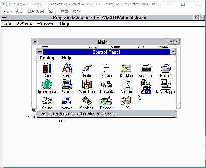The image size is (206, 168).
Task: Click status text 'Installs, removes, and configures drivers'
Action: coord(78,114)
